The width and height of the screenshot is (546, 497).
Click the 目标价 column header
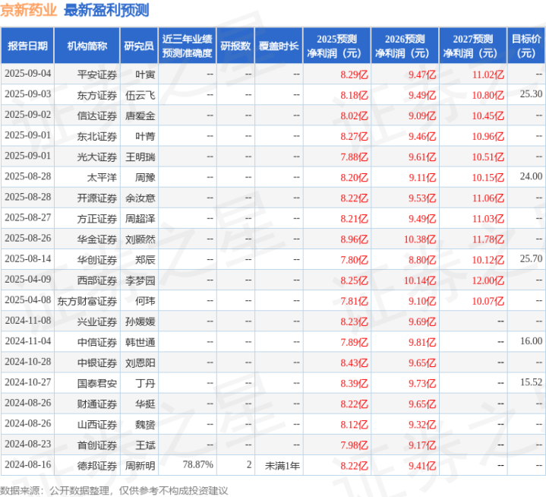526,46
